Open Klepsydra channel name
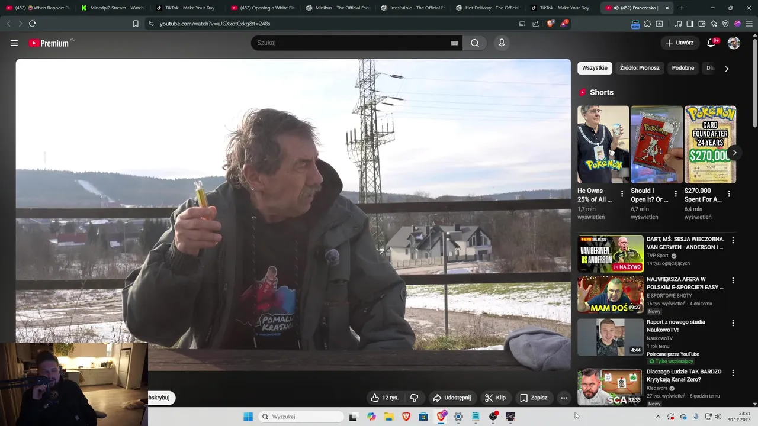758x426 pixels. coord(657,388)
